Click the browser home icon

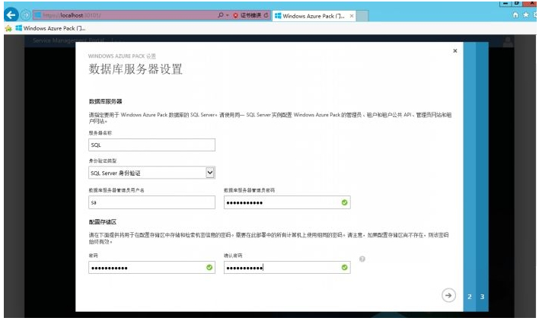pos(515,14)
